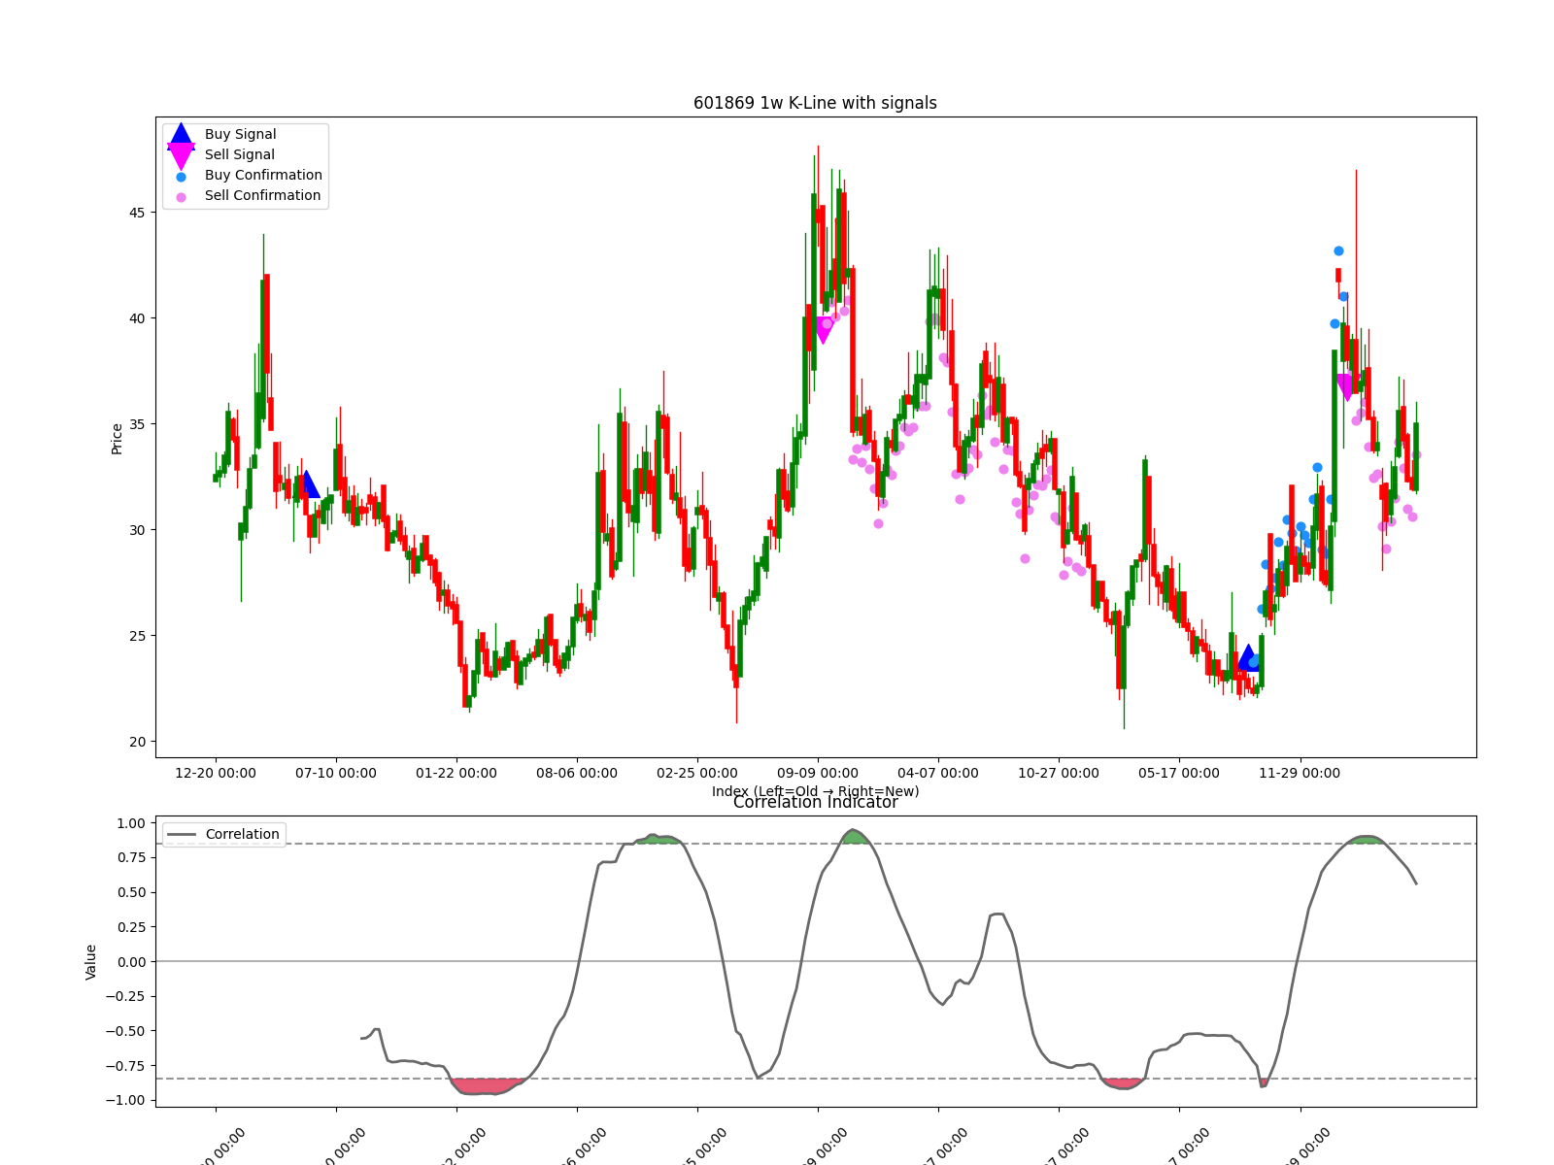Click the correlation tick label '−1.00'
The height and width of the screenshot is (1165, 1554).
(124, 1100)
